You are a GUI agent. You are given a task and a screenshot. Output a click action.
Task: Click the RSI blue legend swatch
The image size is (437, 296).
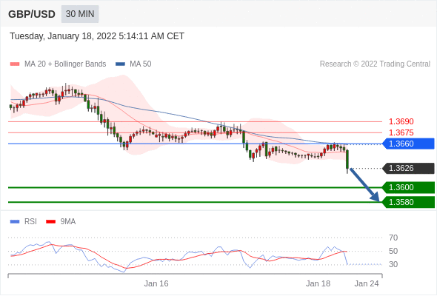[x=15, y=222]
